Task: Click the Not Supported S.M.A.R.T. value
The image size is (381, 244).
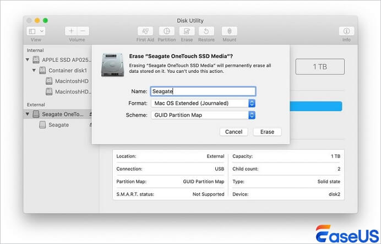Action: [209, 194]
